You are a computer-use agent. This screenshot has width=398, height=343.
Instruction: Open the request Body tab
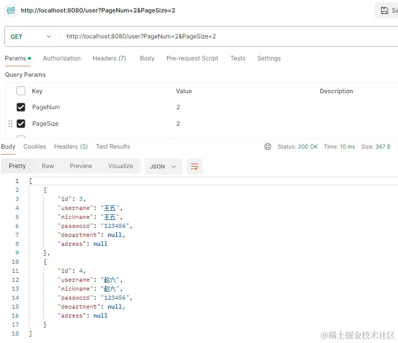(147, 58)
